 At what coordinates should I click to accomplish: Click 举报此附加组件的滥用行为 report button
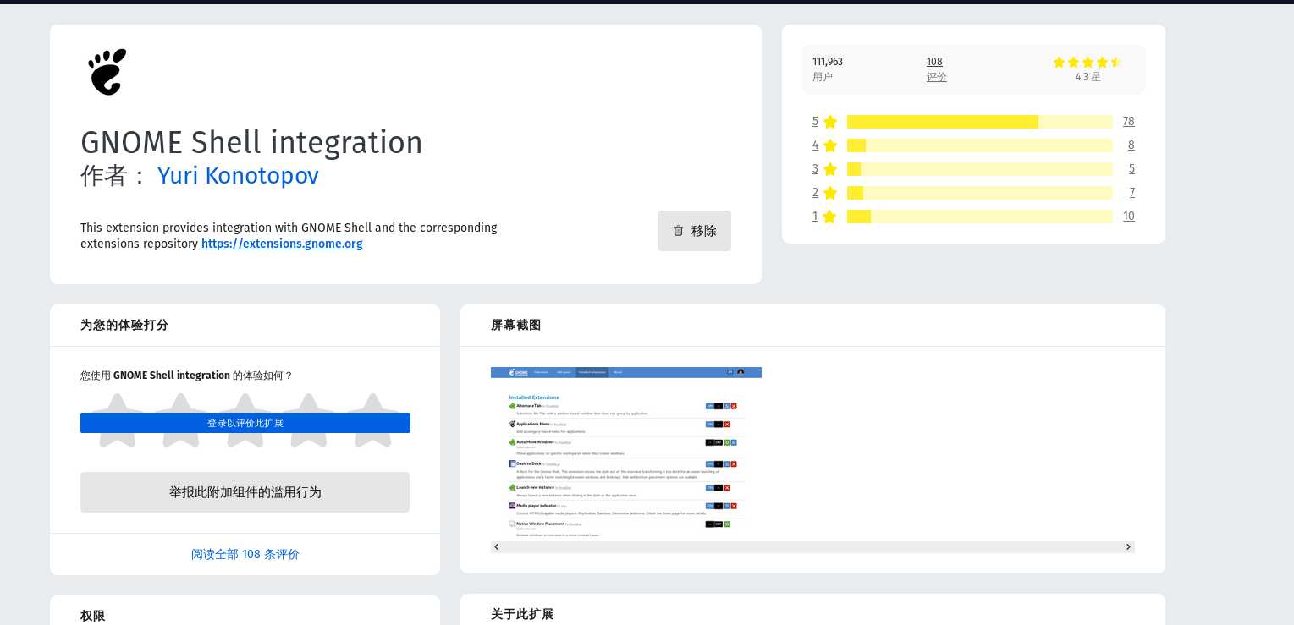point(245,492)
